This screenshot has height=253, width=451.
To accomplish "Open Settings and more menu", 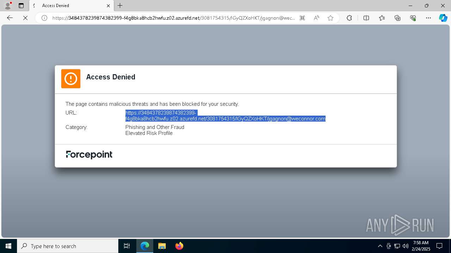I will coord(428,18).
